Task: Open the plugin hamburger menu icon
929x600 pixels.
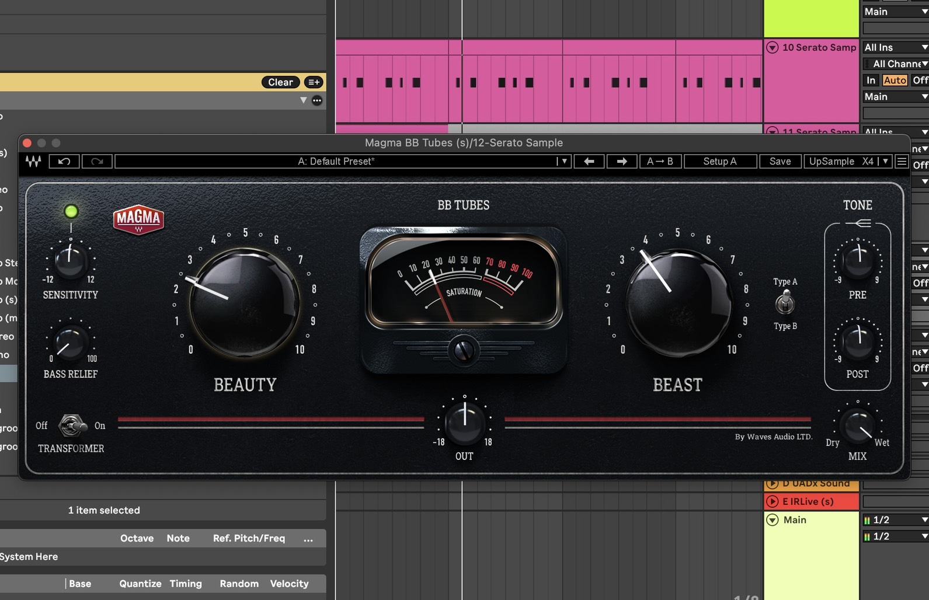Action: tap(902, 162)
